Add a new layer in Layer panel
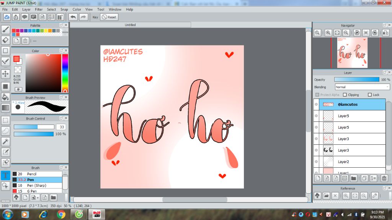The width and height of the screenshot is (392, 220). (318, 178)
